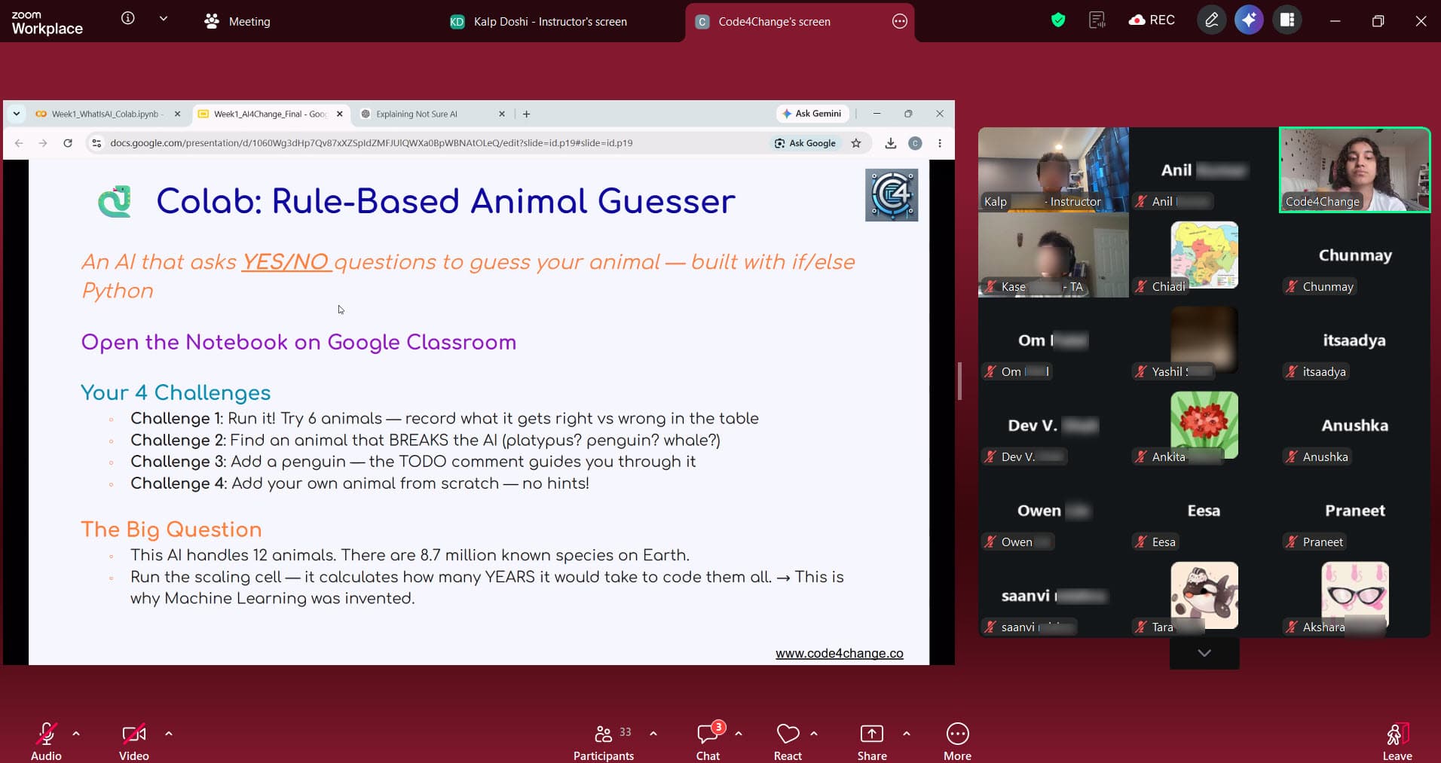Screen dimensions: 1441x763
Task: Click the Zoom Workplace logo
Action: (x=47, y=23)
